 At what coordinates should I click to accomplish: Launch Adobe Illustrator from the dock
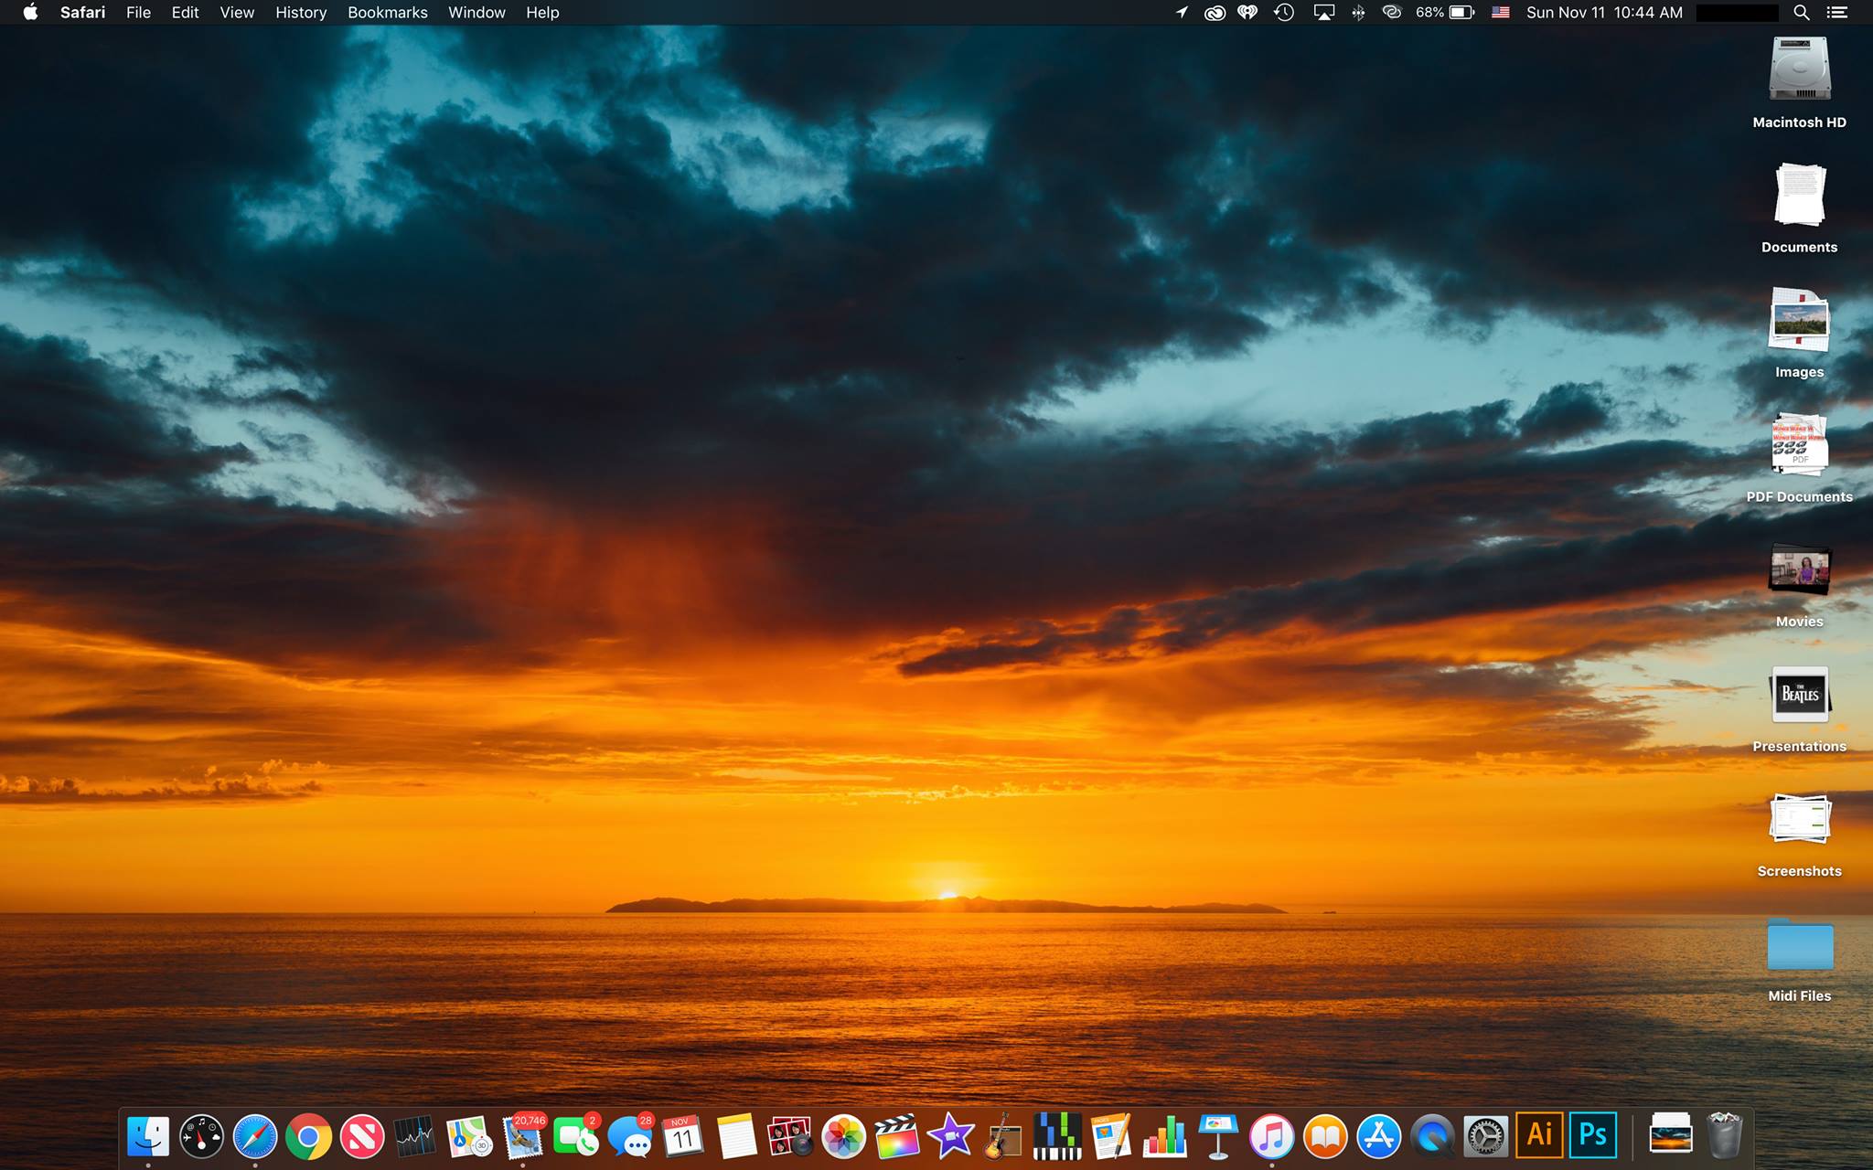point(1539,1135)
